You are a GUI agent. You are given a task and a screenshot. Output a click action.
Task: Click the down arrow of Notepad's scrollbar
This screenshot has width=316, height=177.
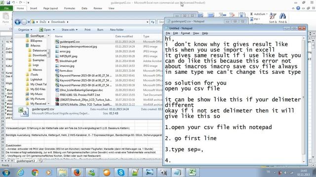(x=304, y=162)
